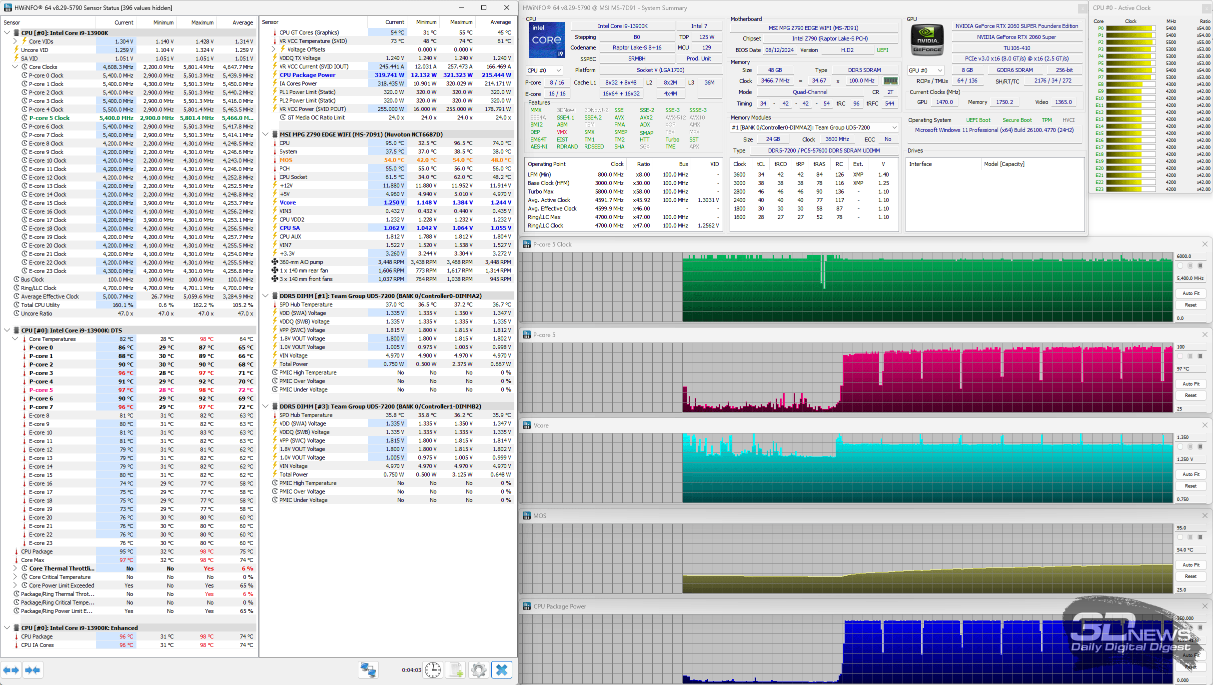Expand the Voltage Offsets node
The width and height of the screenshot is (1213, 685).
click(x=273, y=49)
